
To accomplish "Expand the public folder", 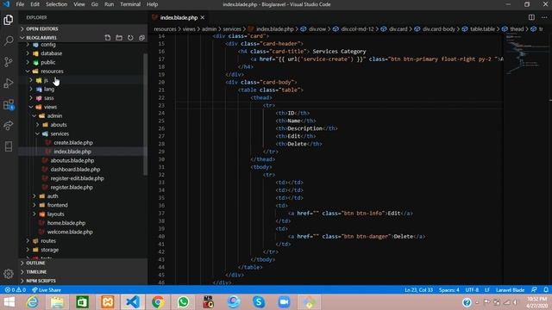I will (48, 62).
